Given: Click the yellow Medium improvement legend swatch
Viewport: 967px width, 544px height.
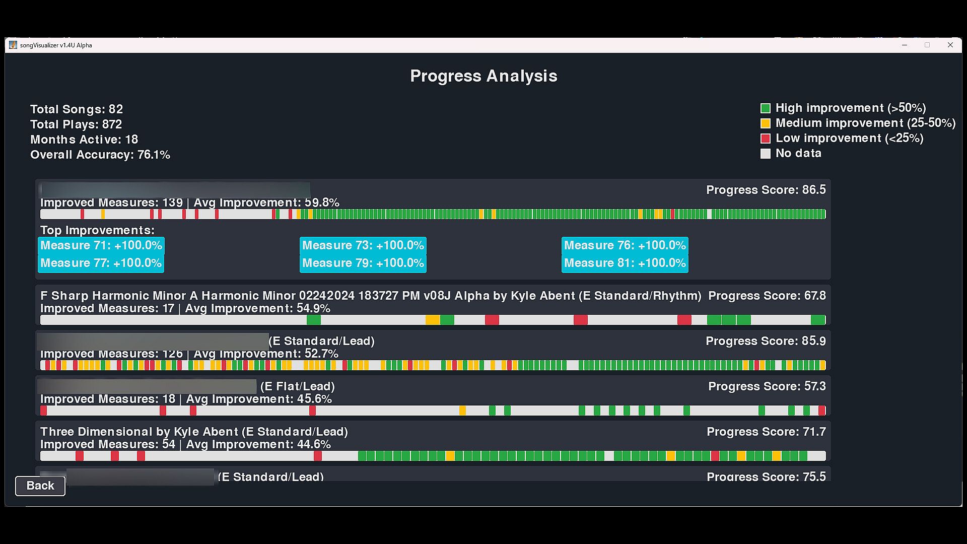Looking at the screenshot, I should click(765, 123).
